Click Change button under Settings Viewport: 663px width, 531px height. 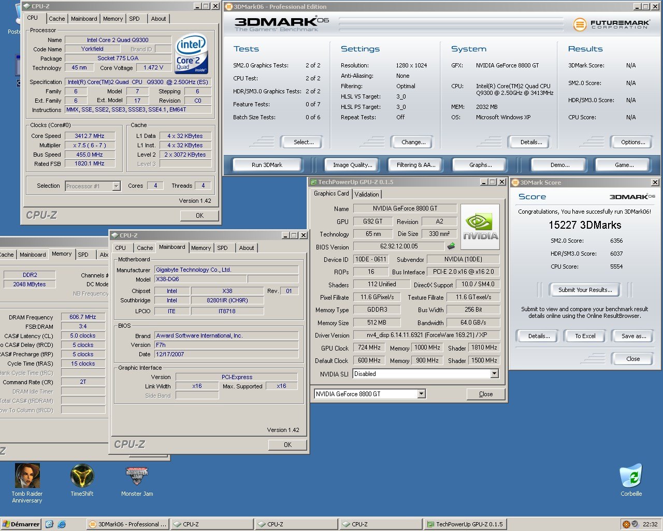click(x=413, y=142)
